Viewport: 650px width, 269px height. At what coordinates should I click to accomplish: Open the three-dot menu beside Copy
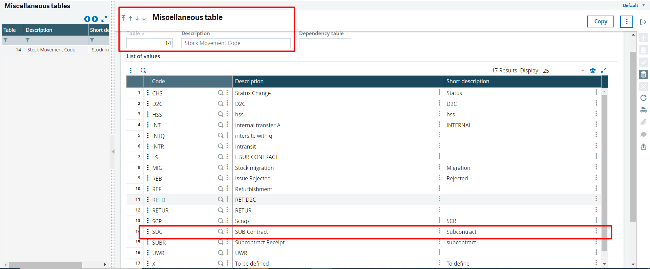click(626, 22)
